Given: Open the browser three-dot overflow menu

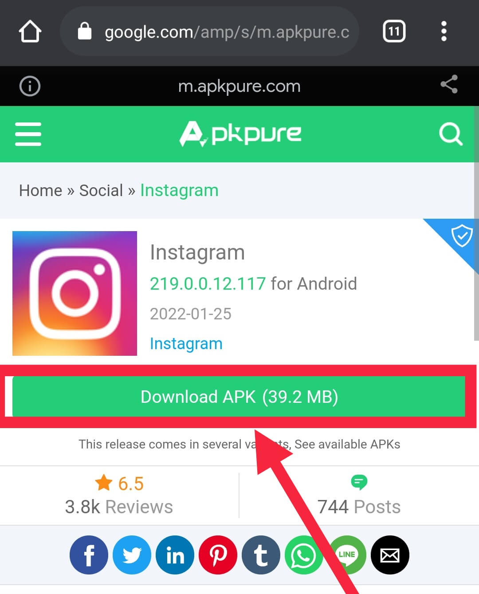Looking at the screenshot, I should 444,31.
